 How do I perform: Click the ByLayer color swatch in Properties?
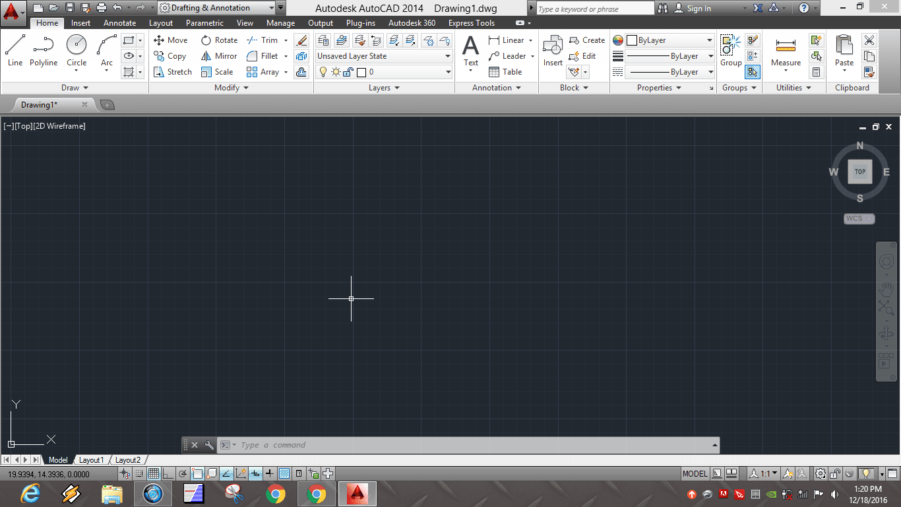point(632,40)
